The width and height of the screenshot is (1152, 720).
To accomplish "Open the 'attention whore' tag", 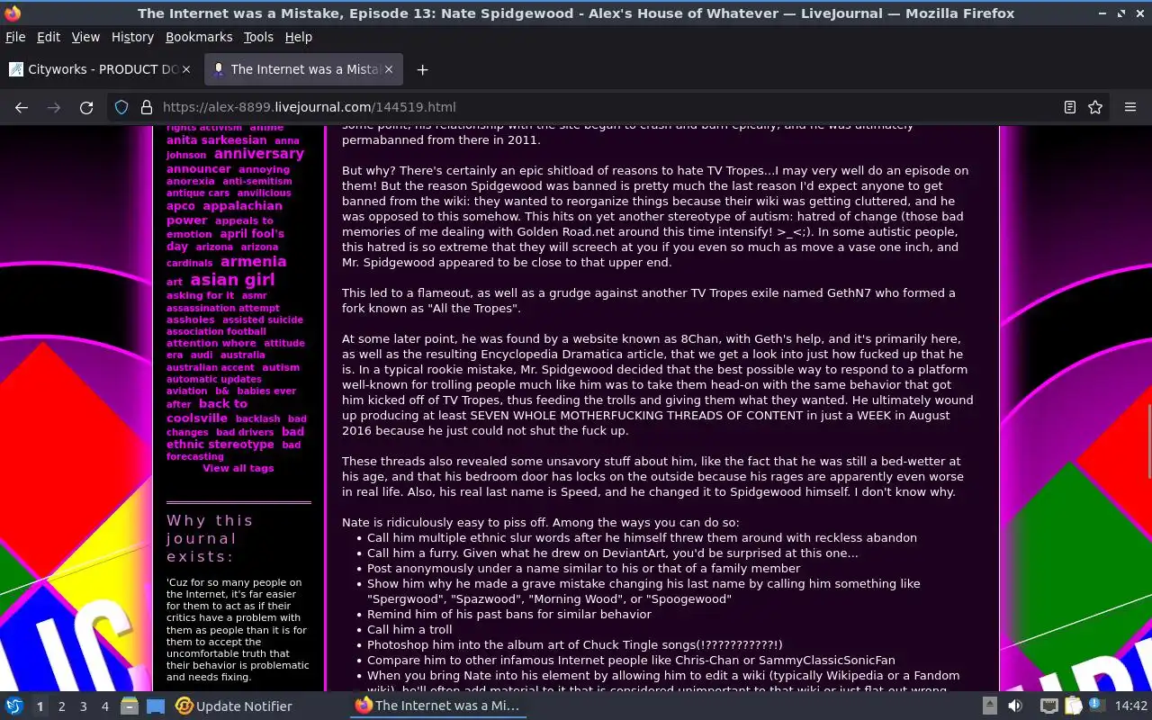I will [x=211, y=344].
